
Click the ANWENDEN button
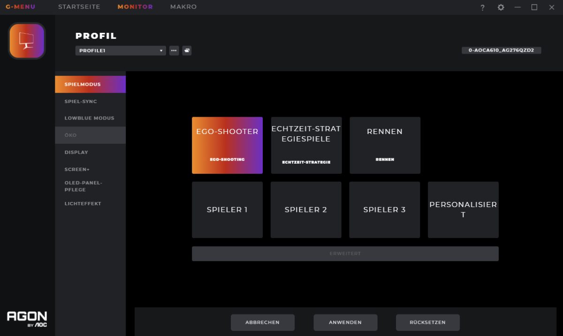click(x=345, y=322)
